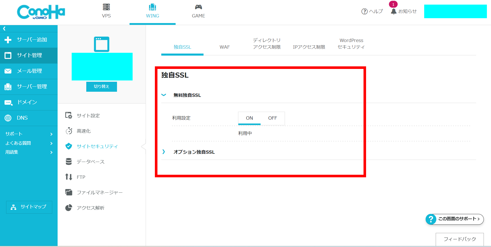Screen dimensions: 491x247
Task: Open サーバー管理 in the sidebar
Action: click(x=29, y=87)
